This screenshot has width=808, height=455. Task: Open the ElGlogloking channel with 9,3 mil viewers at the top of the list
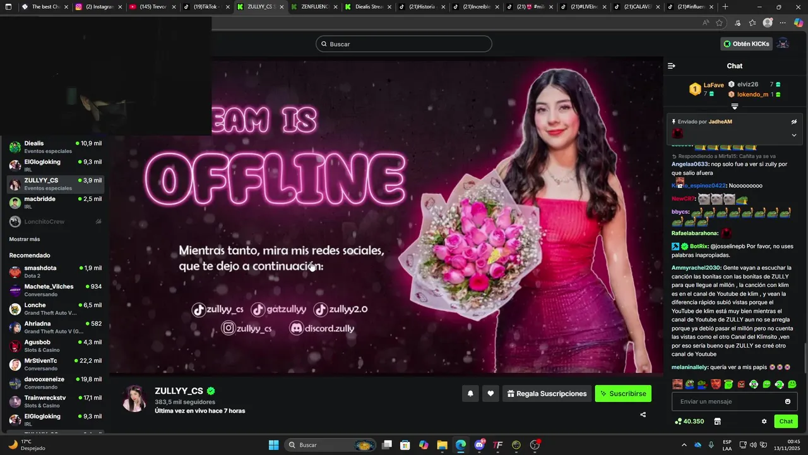pos(56,166)
